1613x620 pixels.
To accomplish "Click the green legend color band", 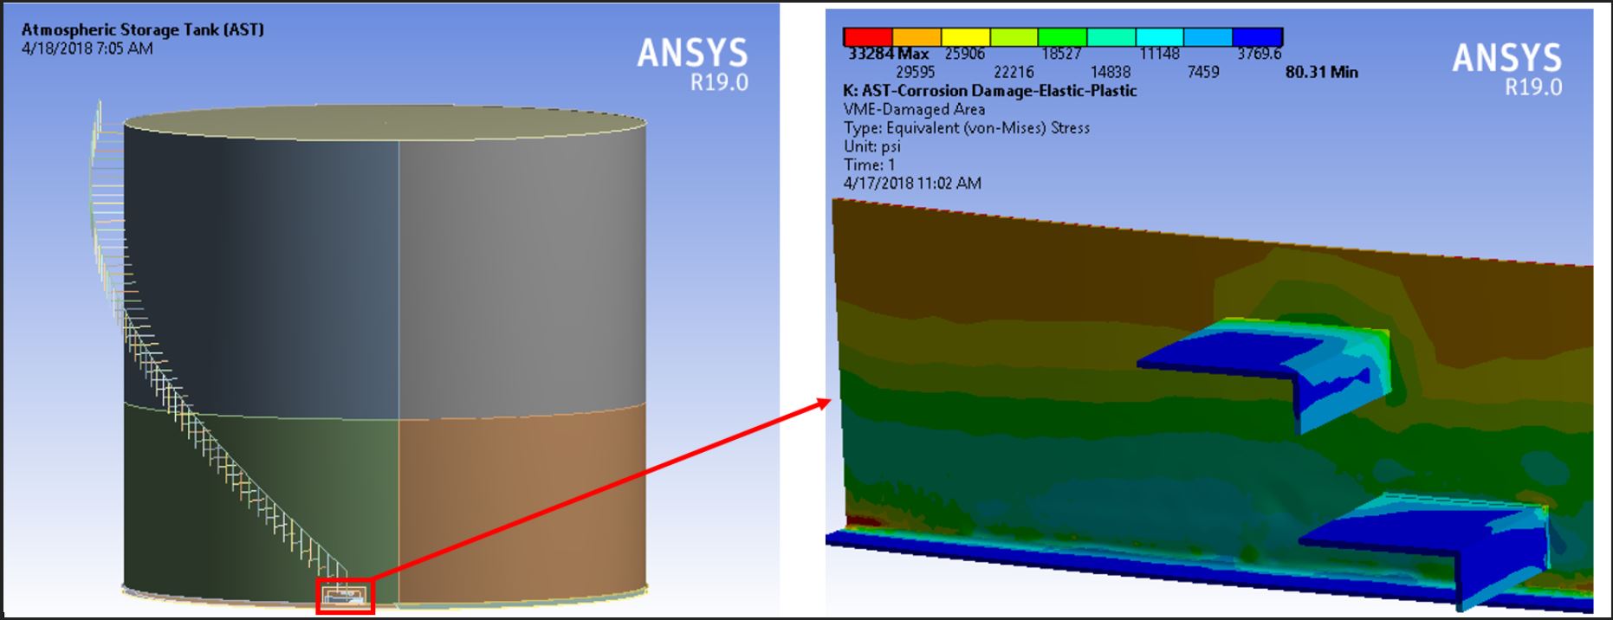I will click(x=1062, y=36).
